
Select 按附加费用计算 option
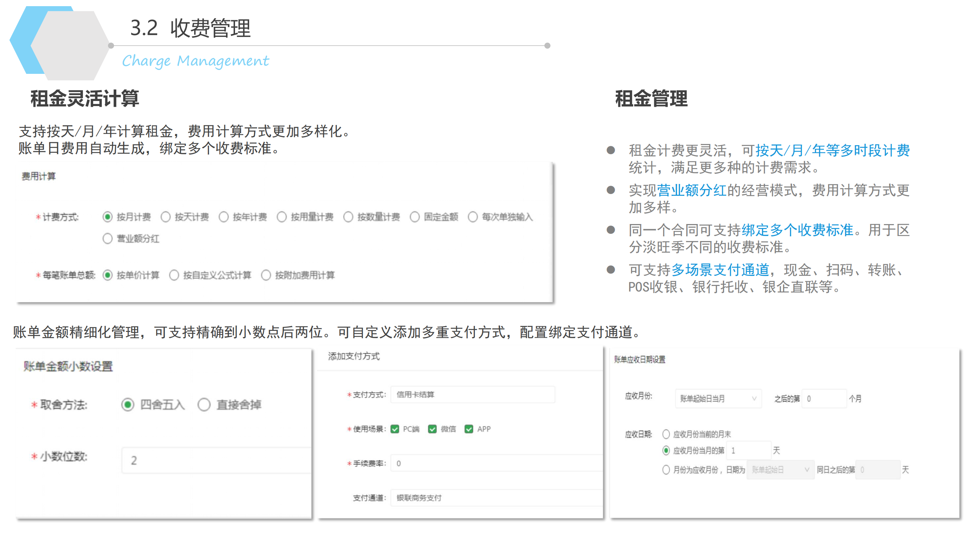(x=266, y=275)
